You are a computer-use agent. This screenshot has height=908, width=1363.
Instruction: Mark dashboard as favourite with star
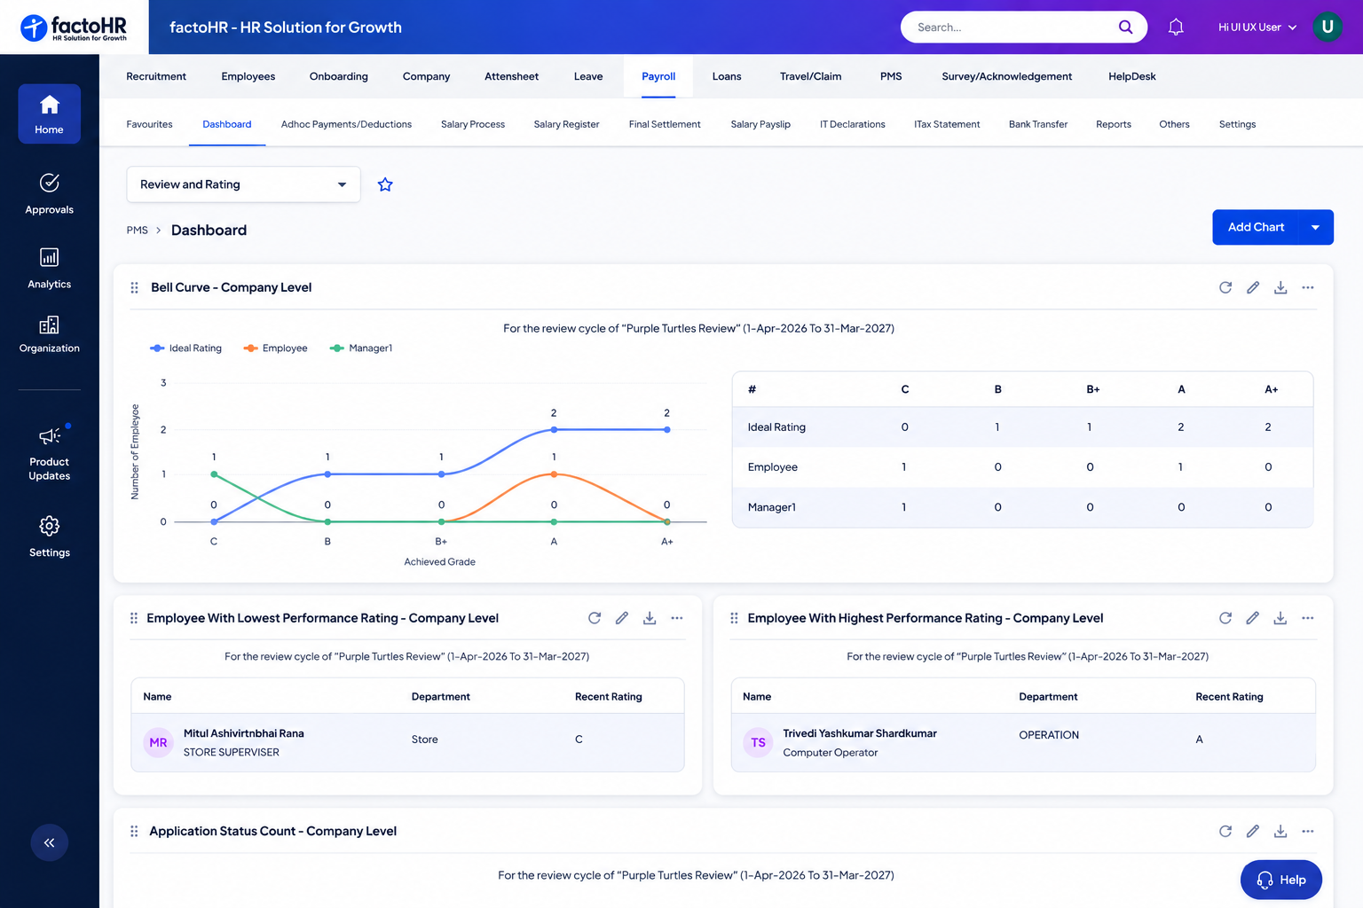(x=385, y=184)
